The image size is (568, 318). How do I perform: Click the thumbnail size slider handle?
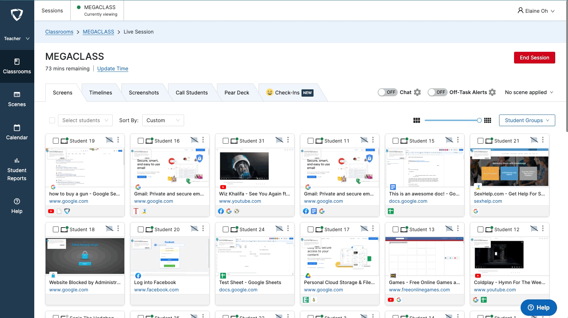(479, 120)
